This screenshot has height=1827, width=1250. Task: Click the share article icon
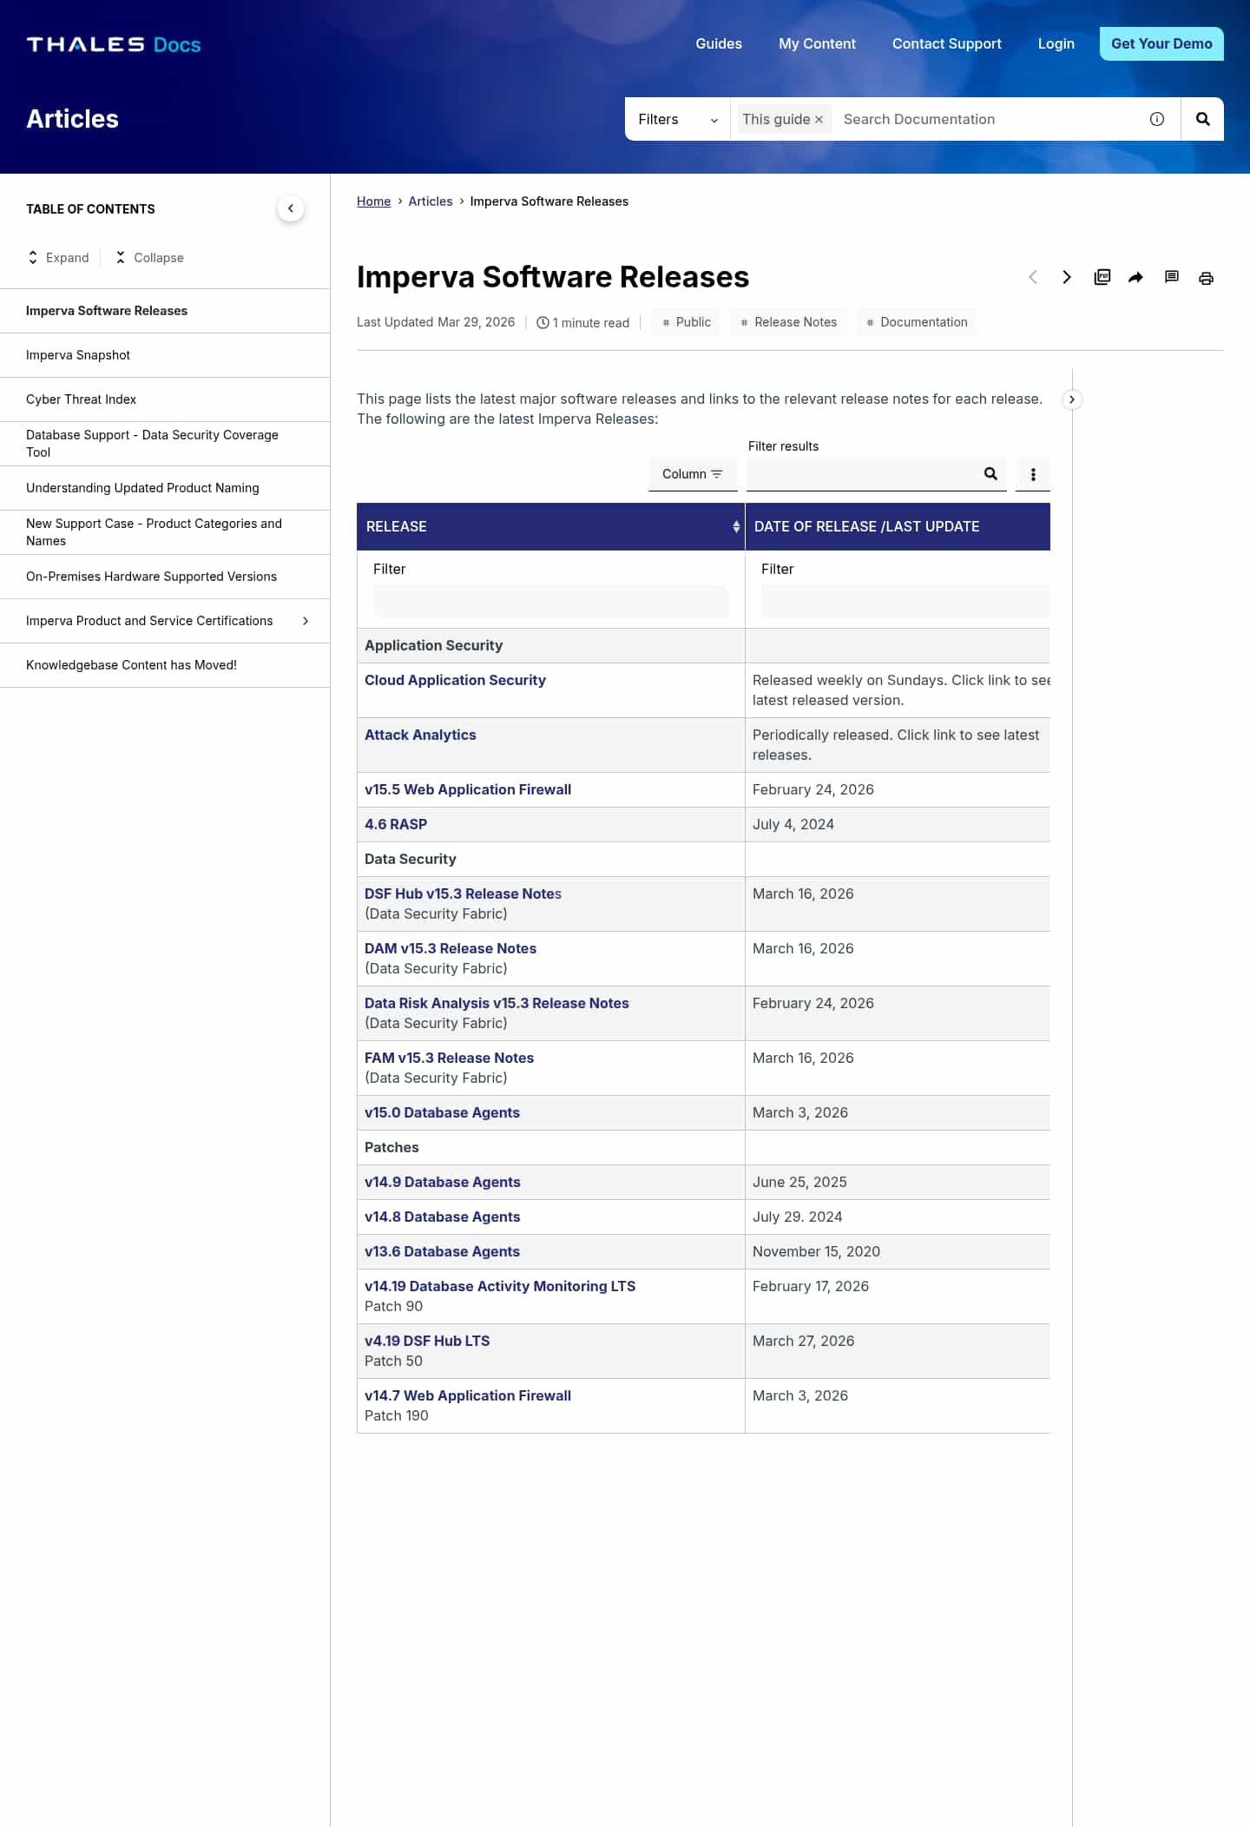(x=1135, y=277)
